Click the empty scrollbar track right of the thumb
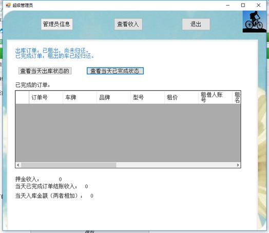The height and width of the screenshot is (233, 269). tap(176, 165)
